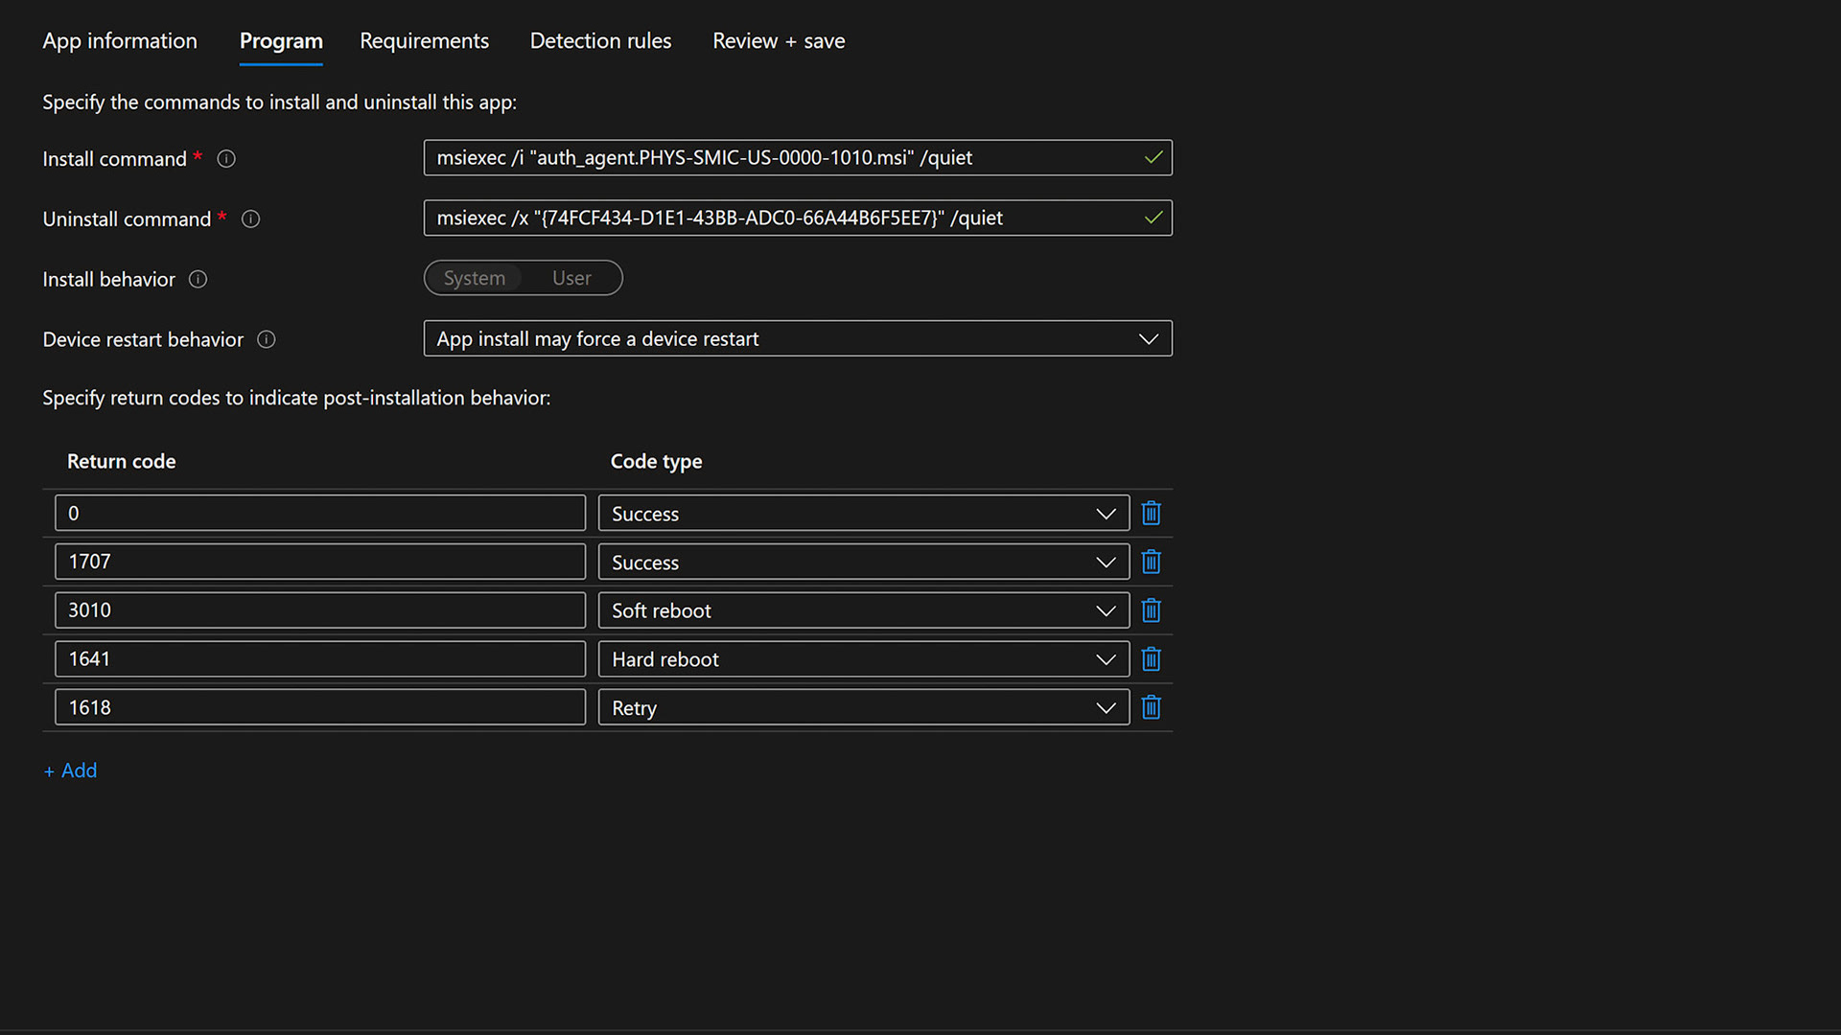Set install behavior to System

click(475, 278)
